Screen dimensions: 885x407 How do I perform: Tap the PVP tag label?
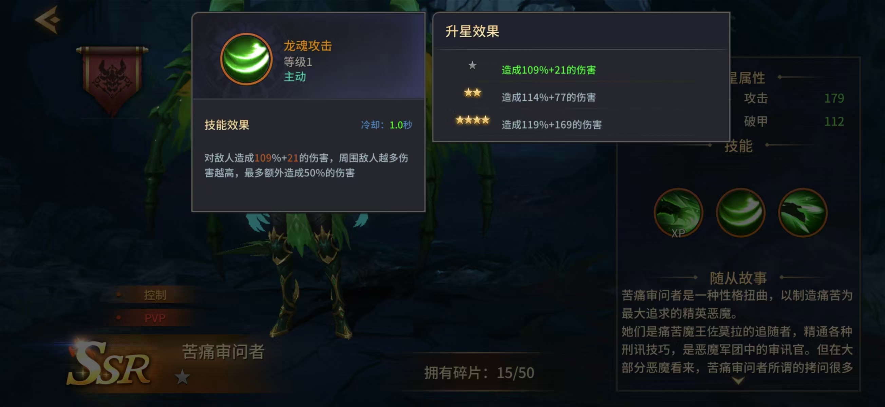pyautogui.click(x=155, y=318)
